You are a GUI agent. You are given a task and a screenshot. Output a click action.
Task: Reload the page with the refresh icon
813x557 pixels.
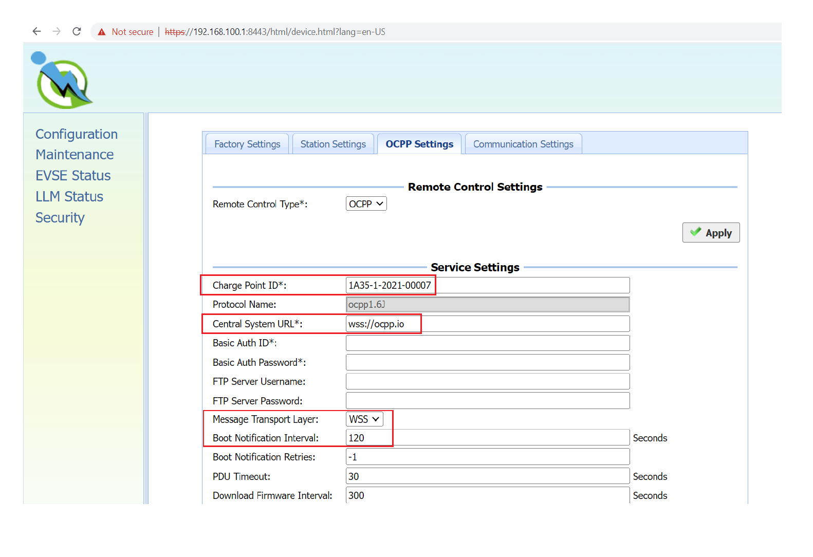point(77,31)
